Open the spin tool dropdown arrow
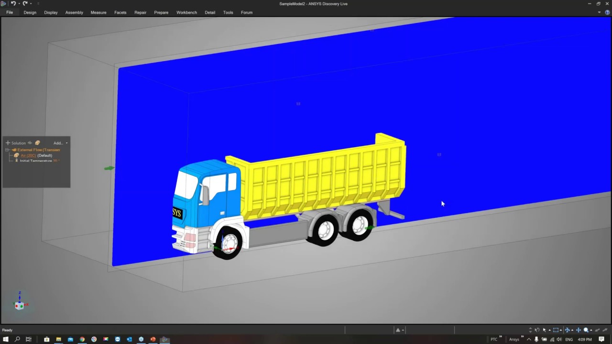612x344 pixels. point(572,330)
